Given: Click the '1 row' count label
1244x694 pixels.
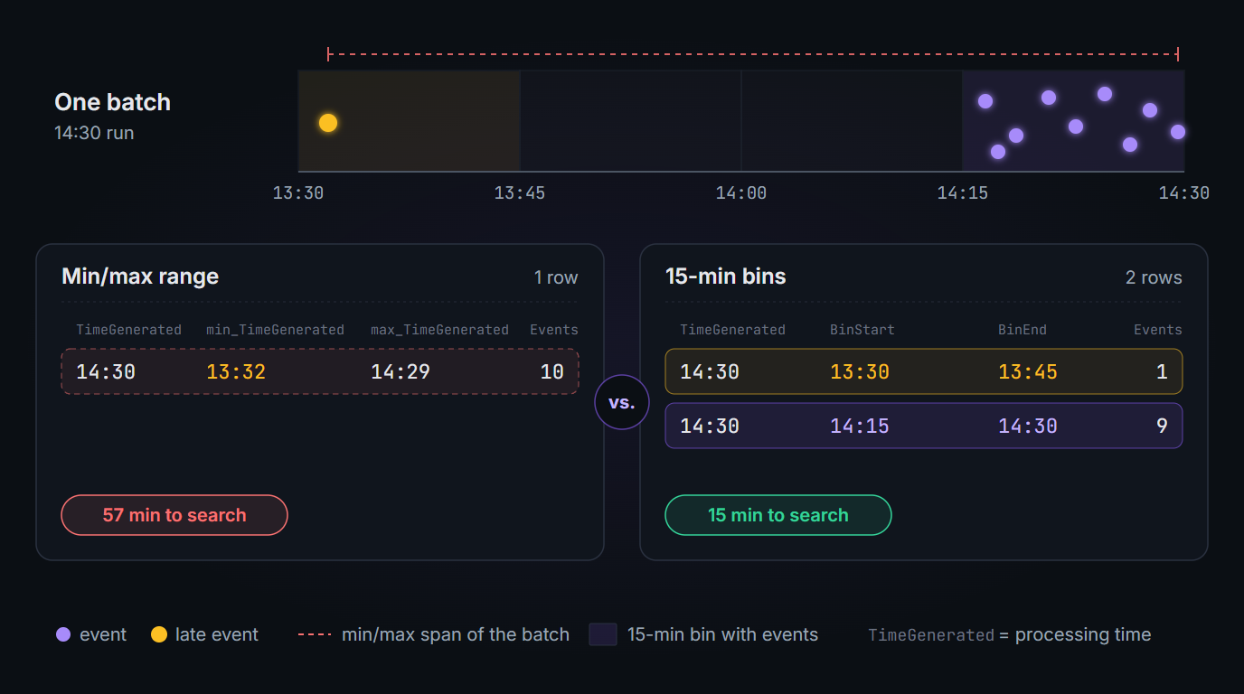Looking at the screenshot, I should [556, 277].
